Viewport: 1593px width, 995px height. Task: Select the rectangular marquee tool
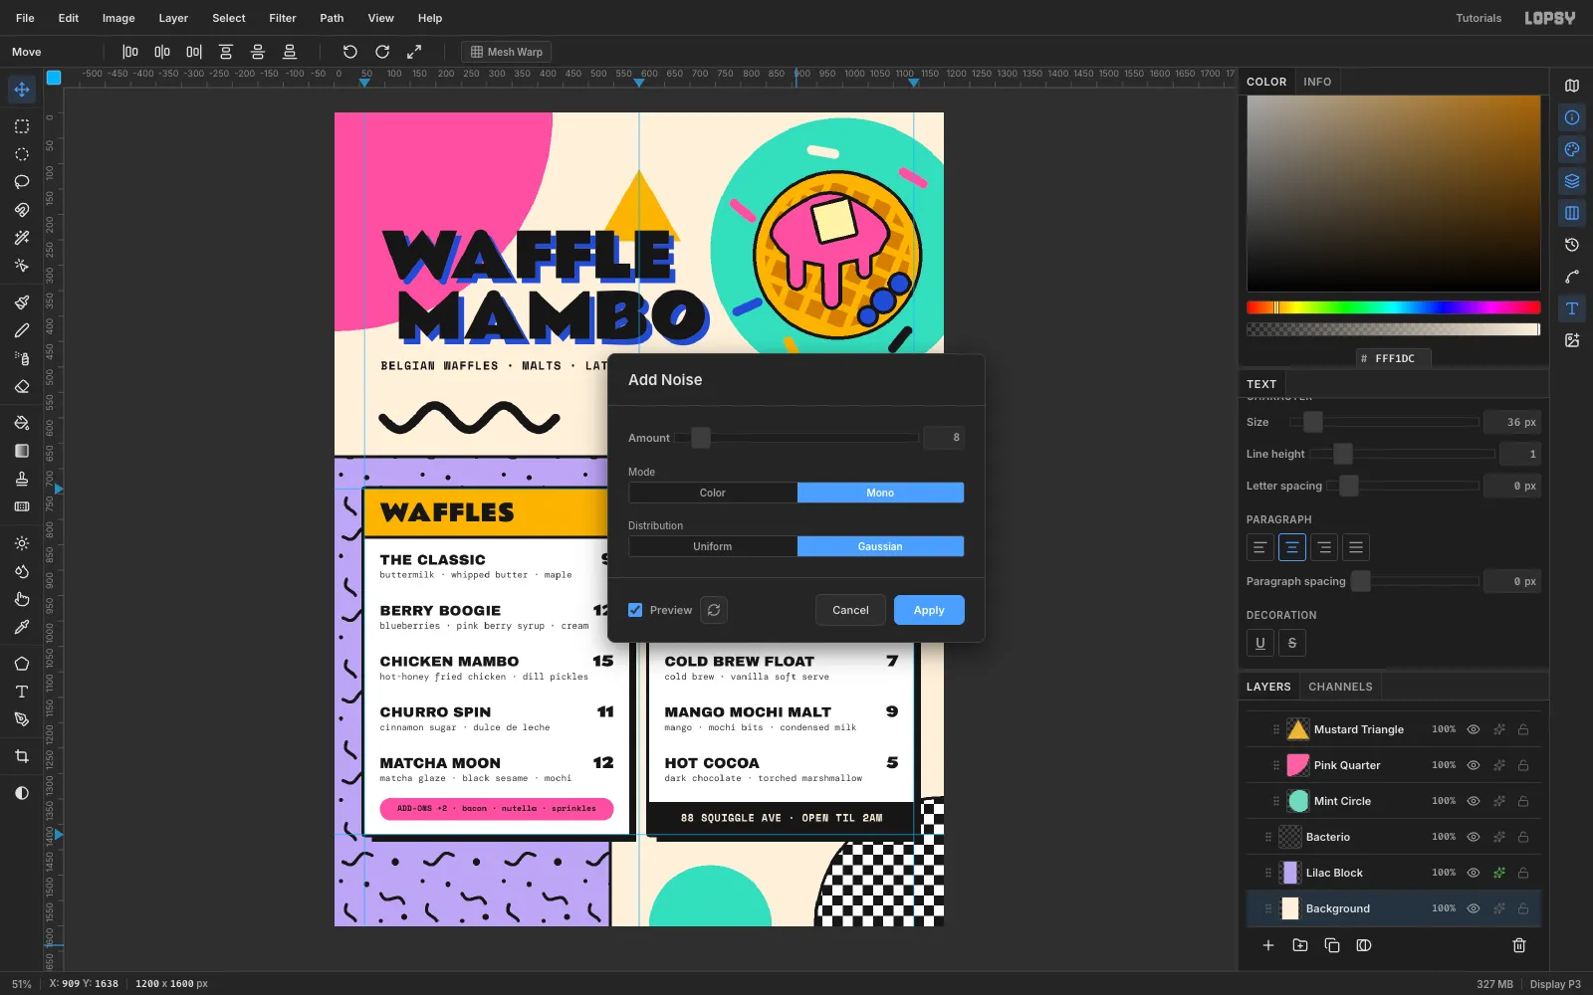(22, 126)
